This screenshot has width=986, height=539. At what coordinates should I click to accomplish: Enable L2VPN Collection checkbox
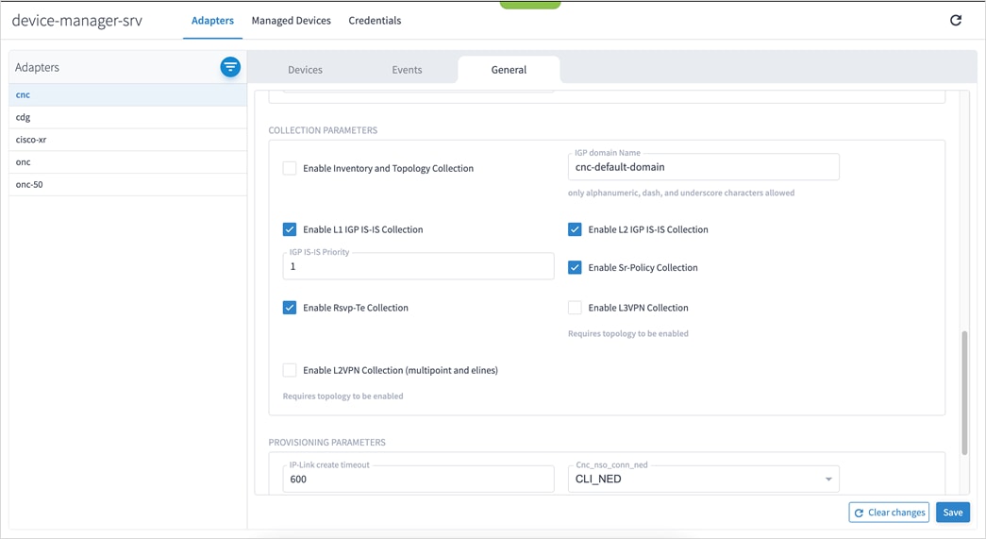point(290,370)
